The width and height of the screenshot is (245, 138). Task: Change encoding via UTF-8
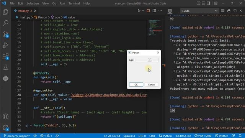(x=142, y=136)
